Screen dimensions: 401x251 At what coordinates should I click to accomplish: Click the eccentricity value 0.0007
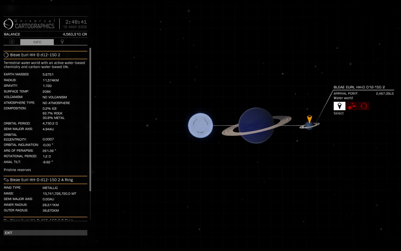click(x=48, y=139)
